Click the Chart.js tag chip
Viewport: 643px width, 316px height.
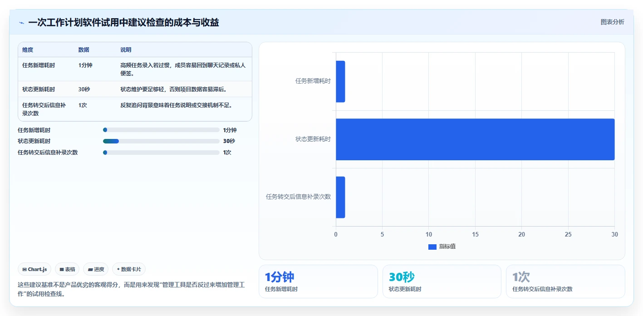pyautogui.click(x=35, y=269)
